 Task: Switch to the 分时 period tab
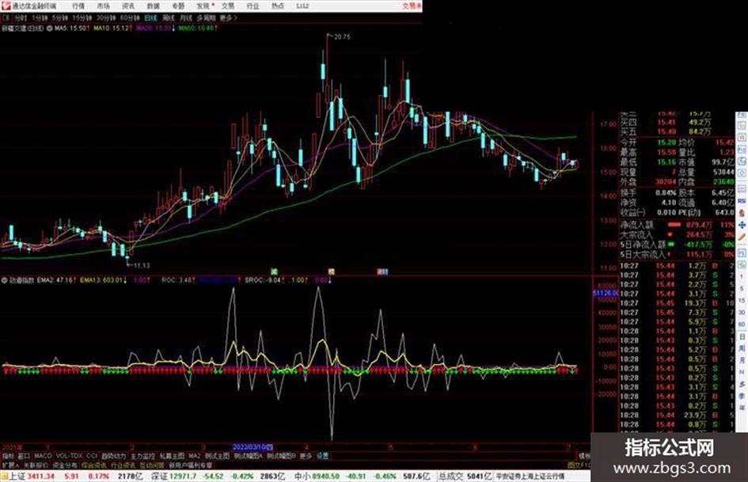pyautogui.click(x=20, y=17)
